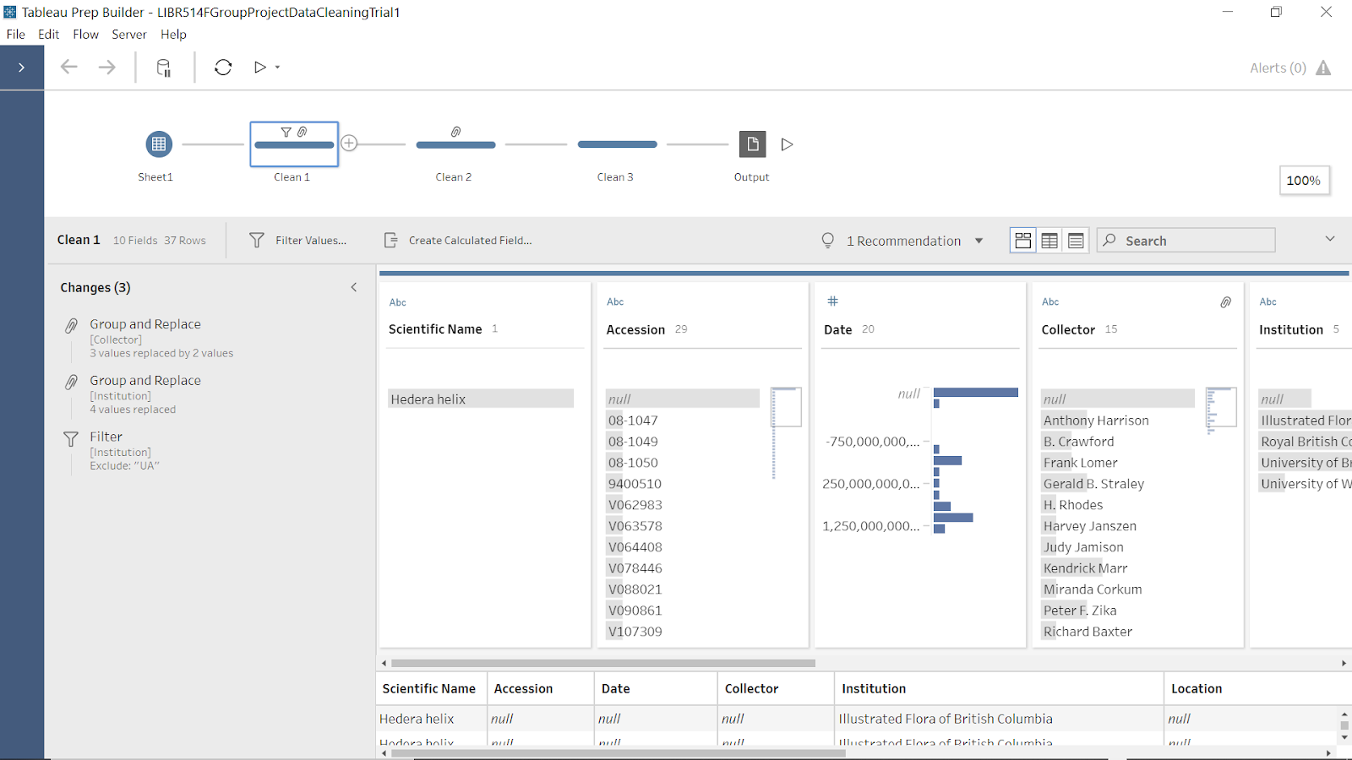Collapse the Changes panel
The height and width of the screenshot is (760, 1352).
(x=354, y=287)
